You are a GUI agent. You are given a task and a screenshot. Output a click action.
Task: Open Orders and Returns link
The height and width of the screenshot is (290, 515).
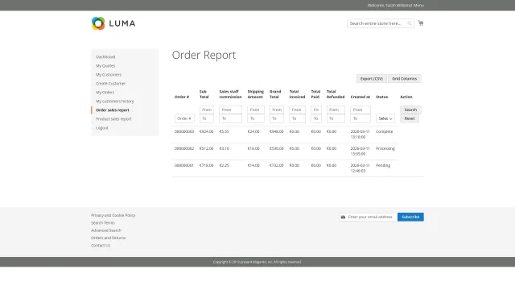coord(108,238)
